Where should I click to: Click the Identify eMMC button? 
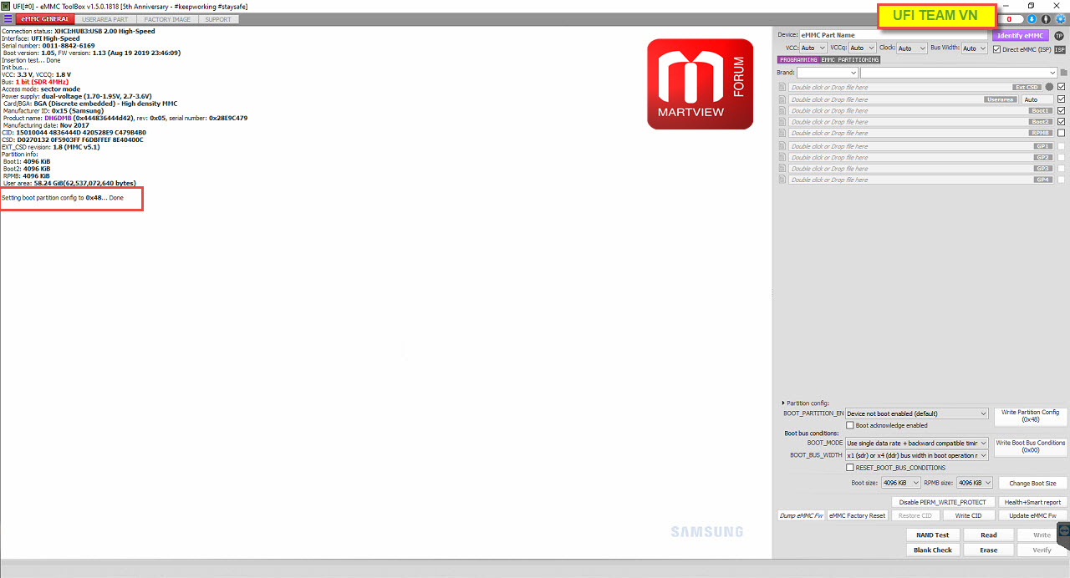click(x=1020, y=35)
